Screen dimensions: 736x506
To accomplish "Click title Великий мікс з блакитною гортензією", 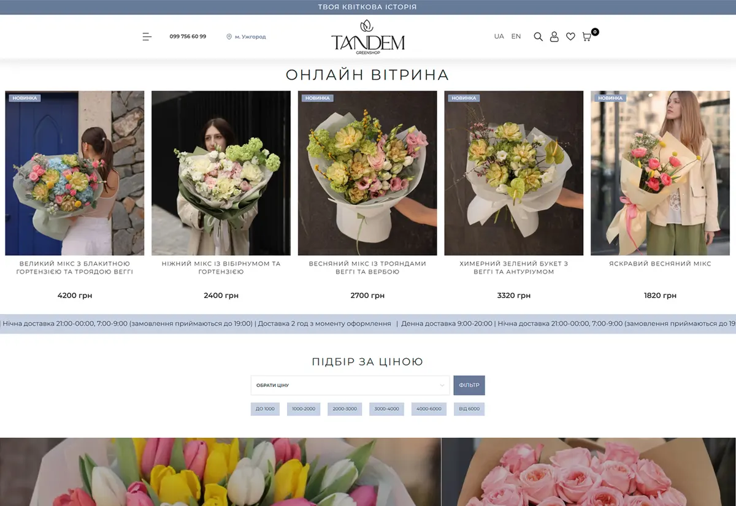I will point(76,267).
